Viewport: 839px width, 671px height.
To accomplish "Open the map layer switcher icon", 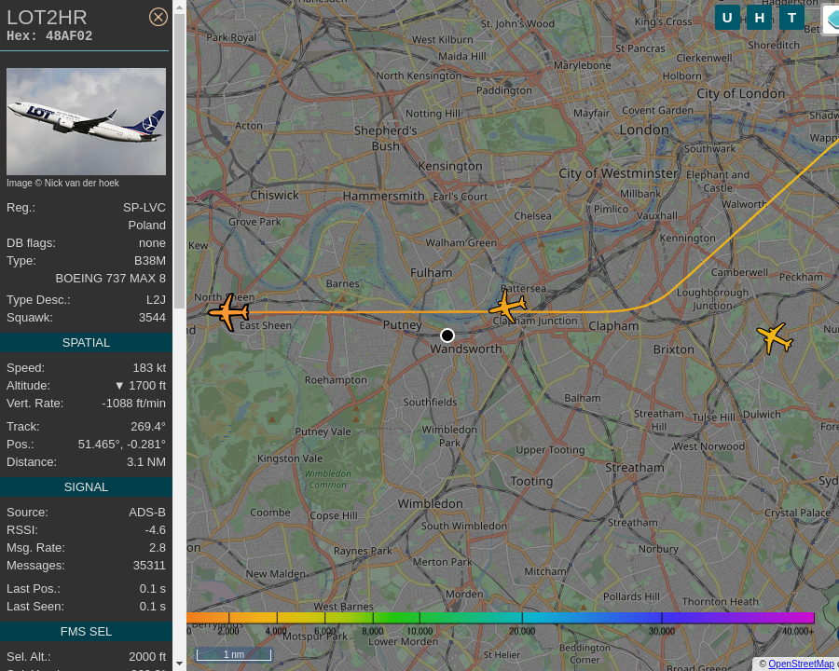I will pyautogui.click(x=832, y=19).
